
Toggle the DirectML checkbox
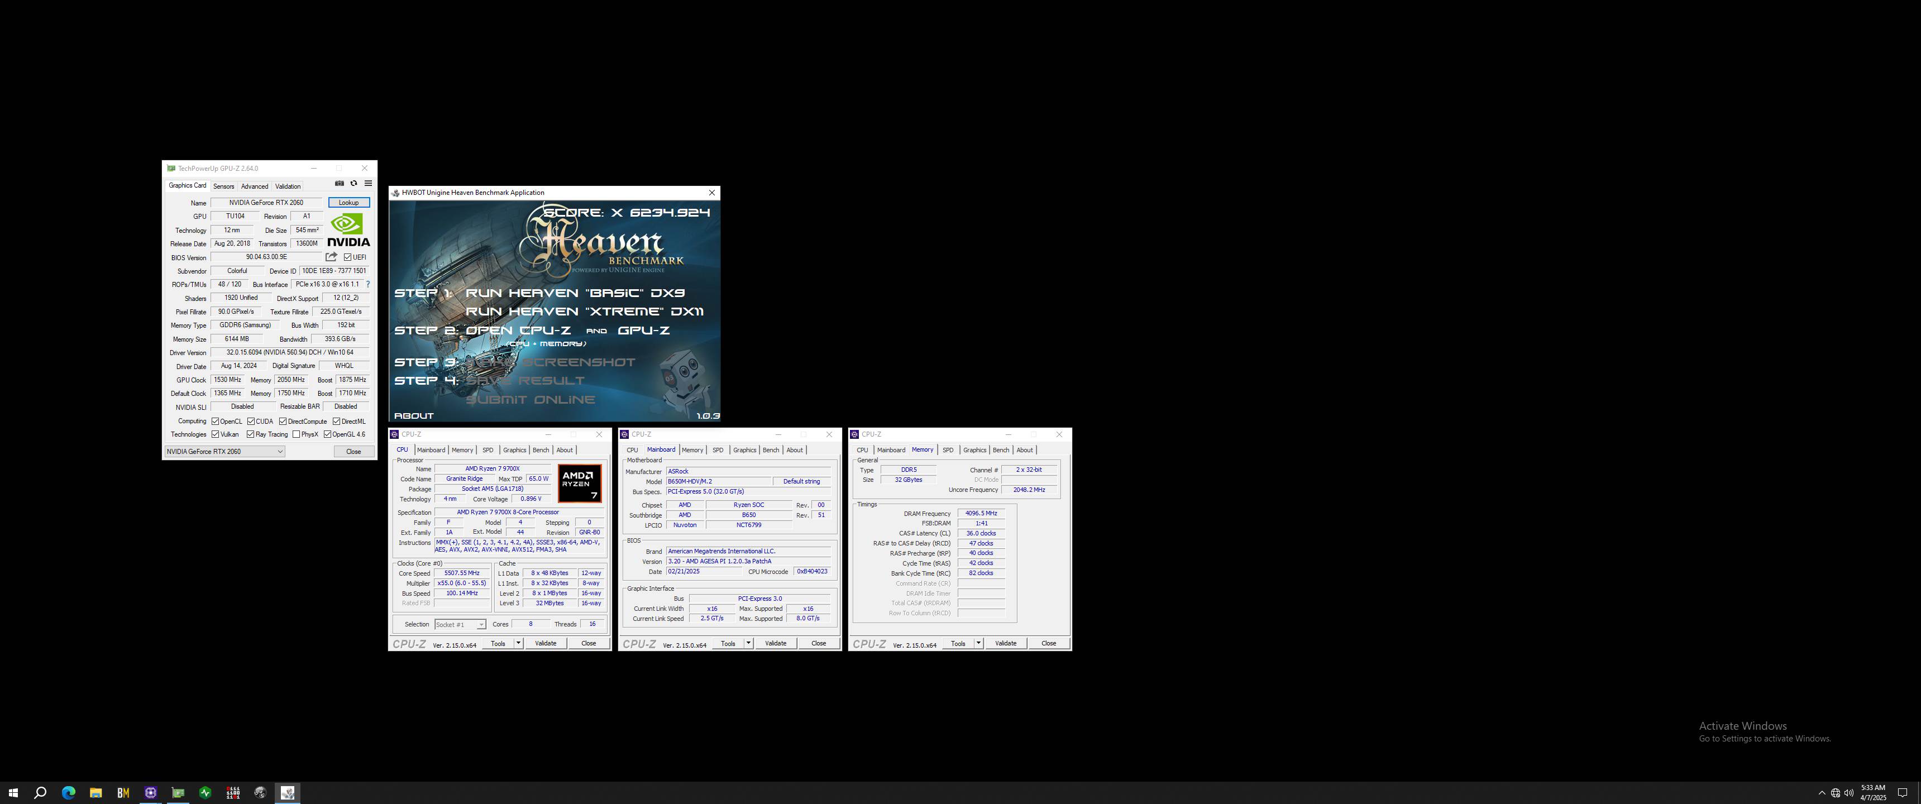pos(336,422)
